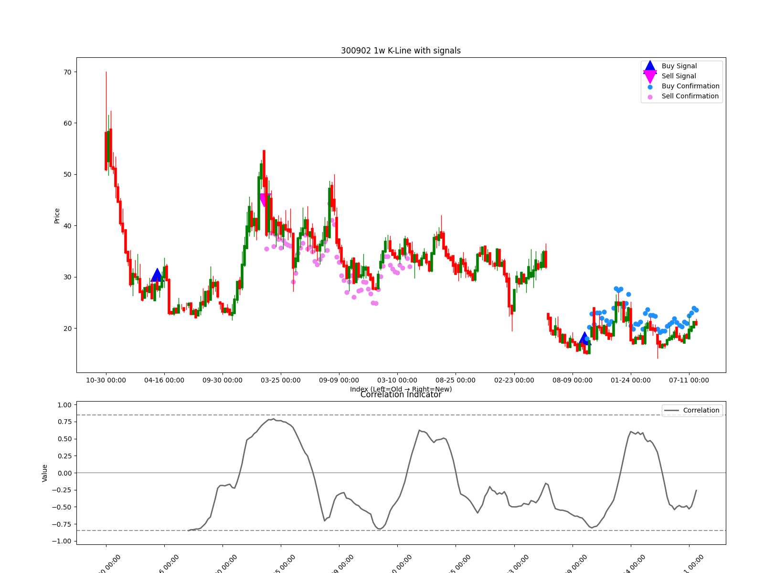Image resolution: width=764 pixels, height=573 pixels.
Task: Click the price tick label 60
Action: pos(67,123)
